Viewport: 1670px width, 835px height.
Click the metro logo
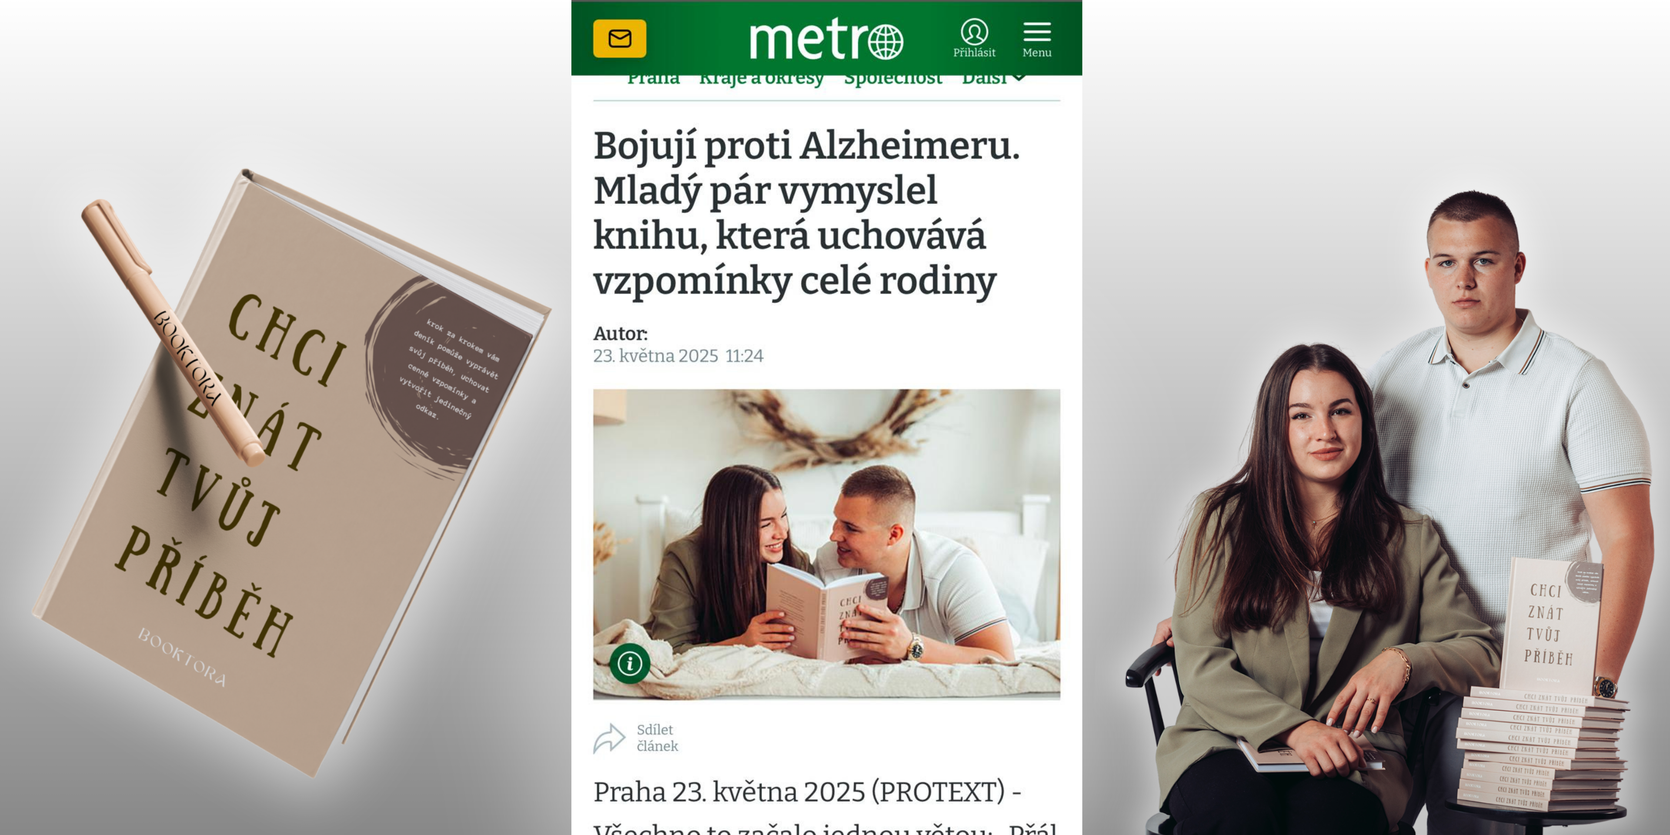(826, 38)
